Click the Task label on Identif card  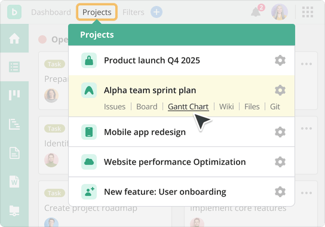[x=54, y=128]
